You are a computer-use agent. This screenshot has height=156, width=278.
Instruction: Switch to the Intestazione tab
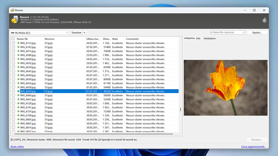(210, 38)
